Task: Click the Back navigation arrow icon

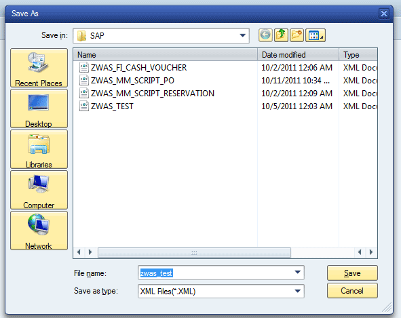Action: (265, 35)
